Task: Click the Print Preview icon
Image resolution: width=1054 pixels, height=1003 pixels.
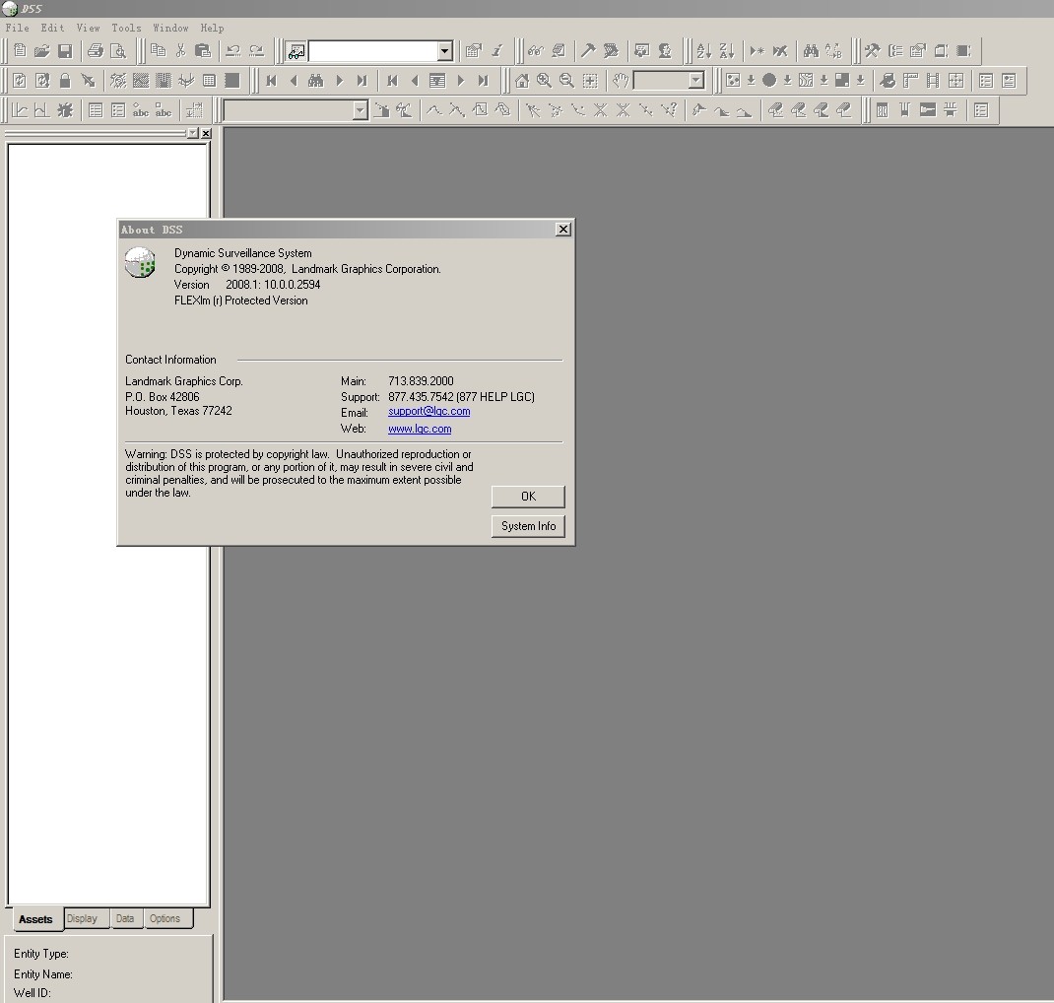Action: coord(118,51)
